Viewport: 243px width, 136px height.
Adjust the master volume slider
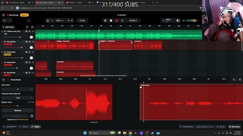[193, 20]
